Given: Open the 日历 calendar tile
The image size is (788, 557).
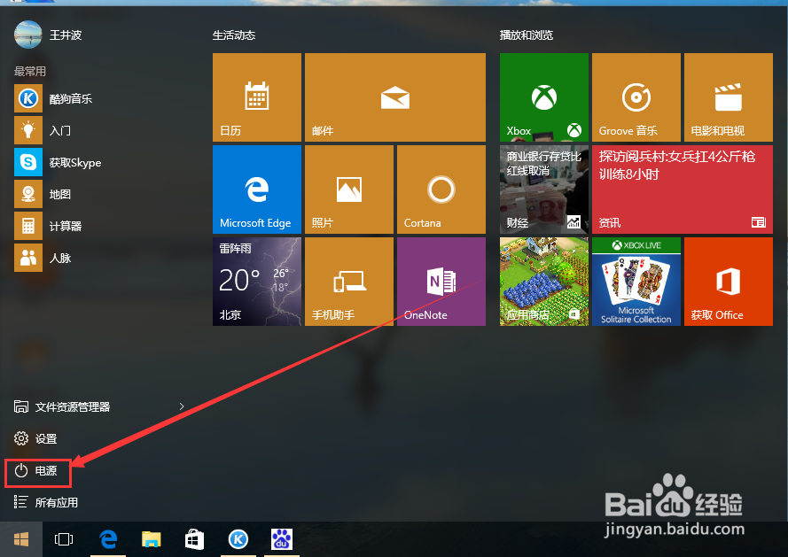Looking at the screenshot, I should [257, 97].
